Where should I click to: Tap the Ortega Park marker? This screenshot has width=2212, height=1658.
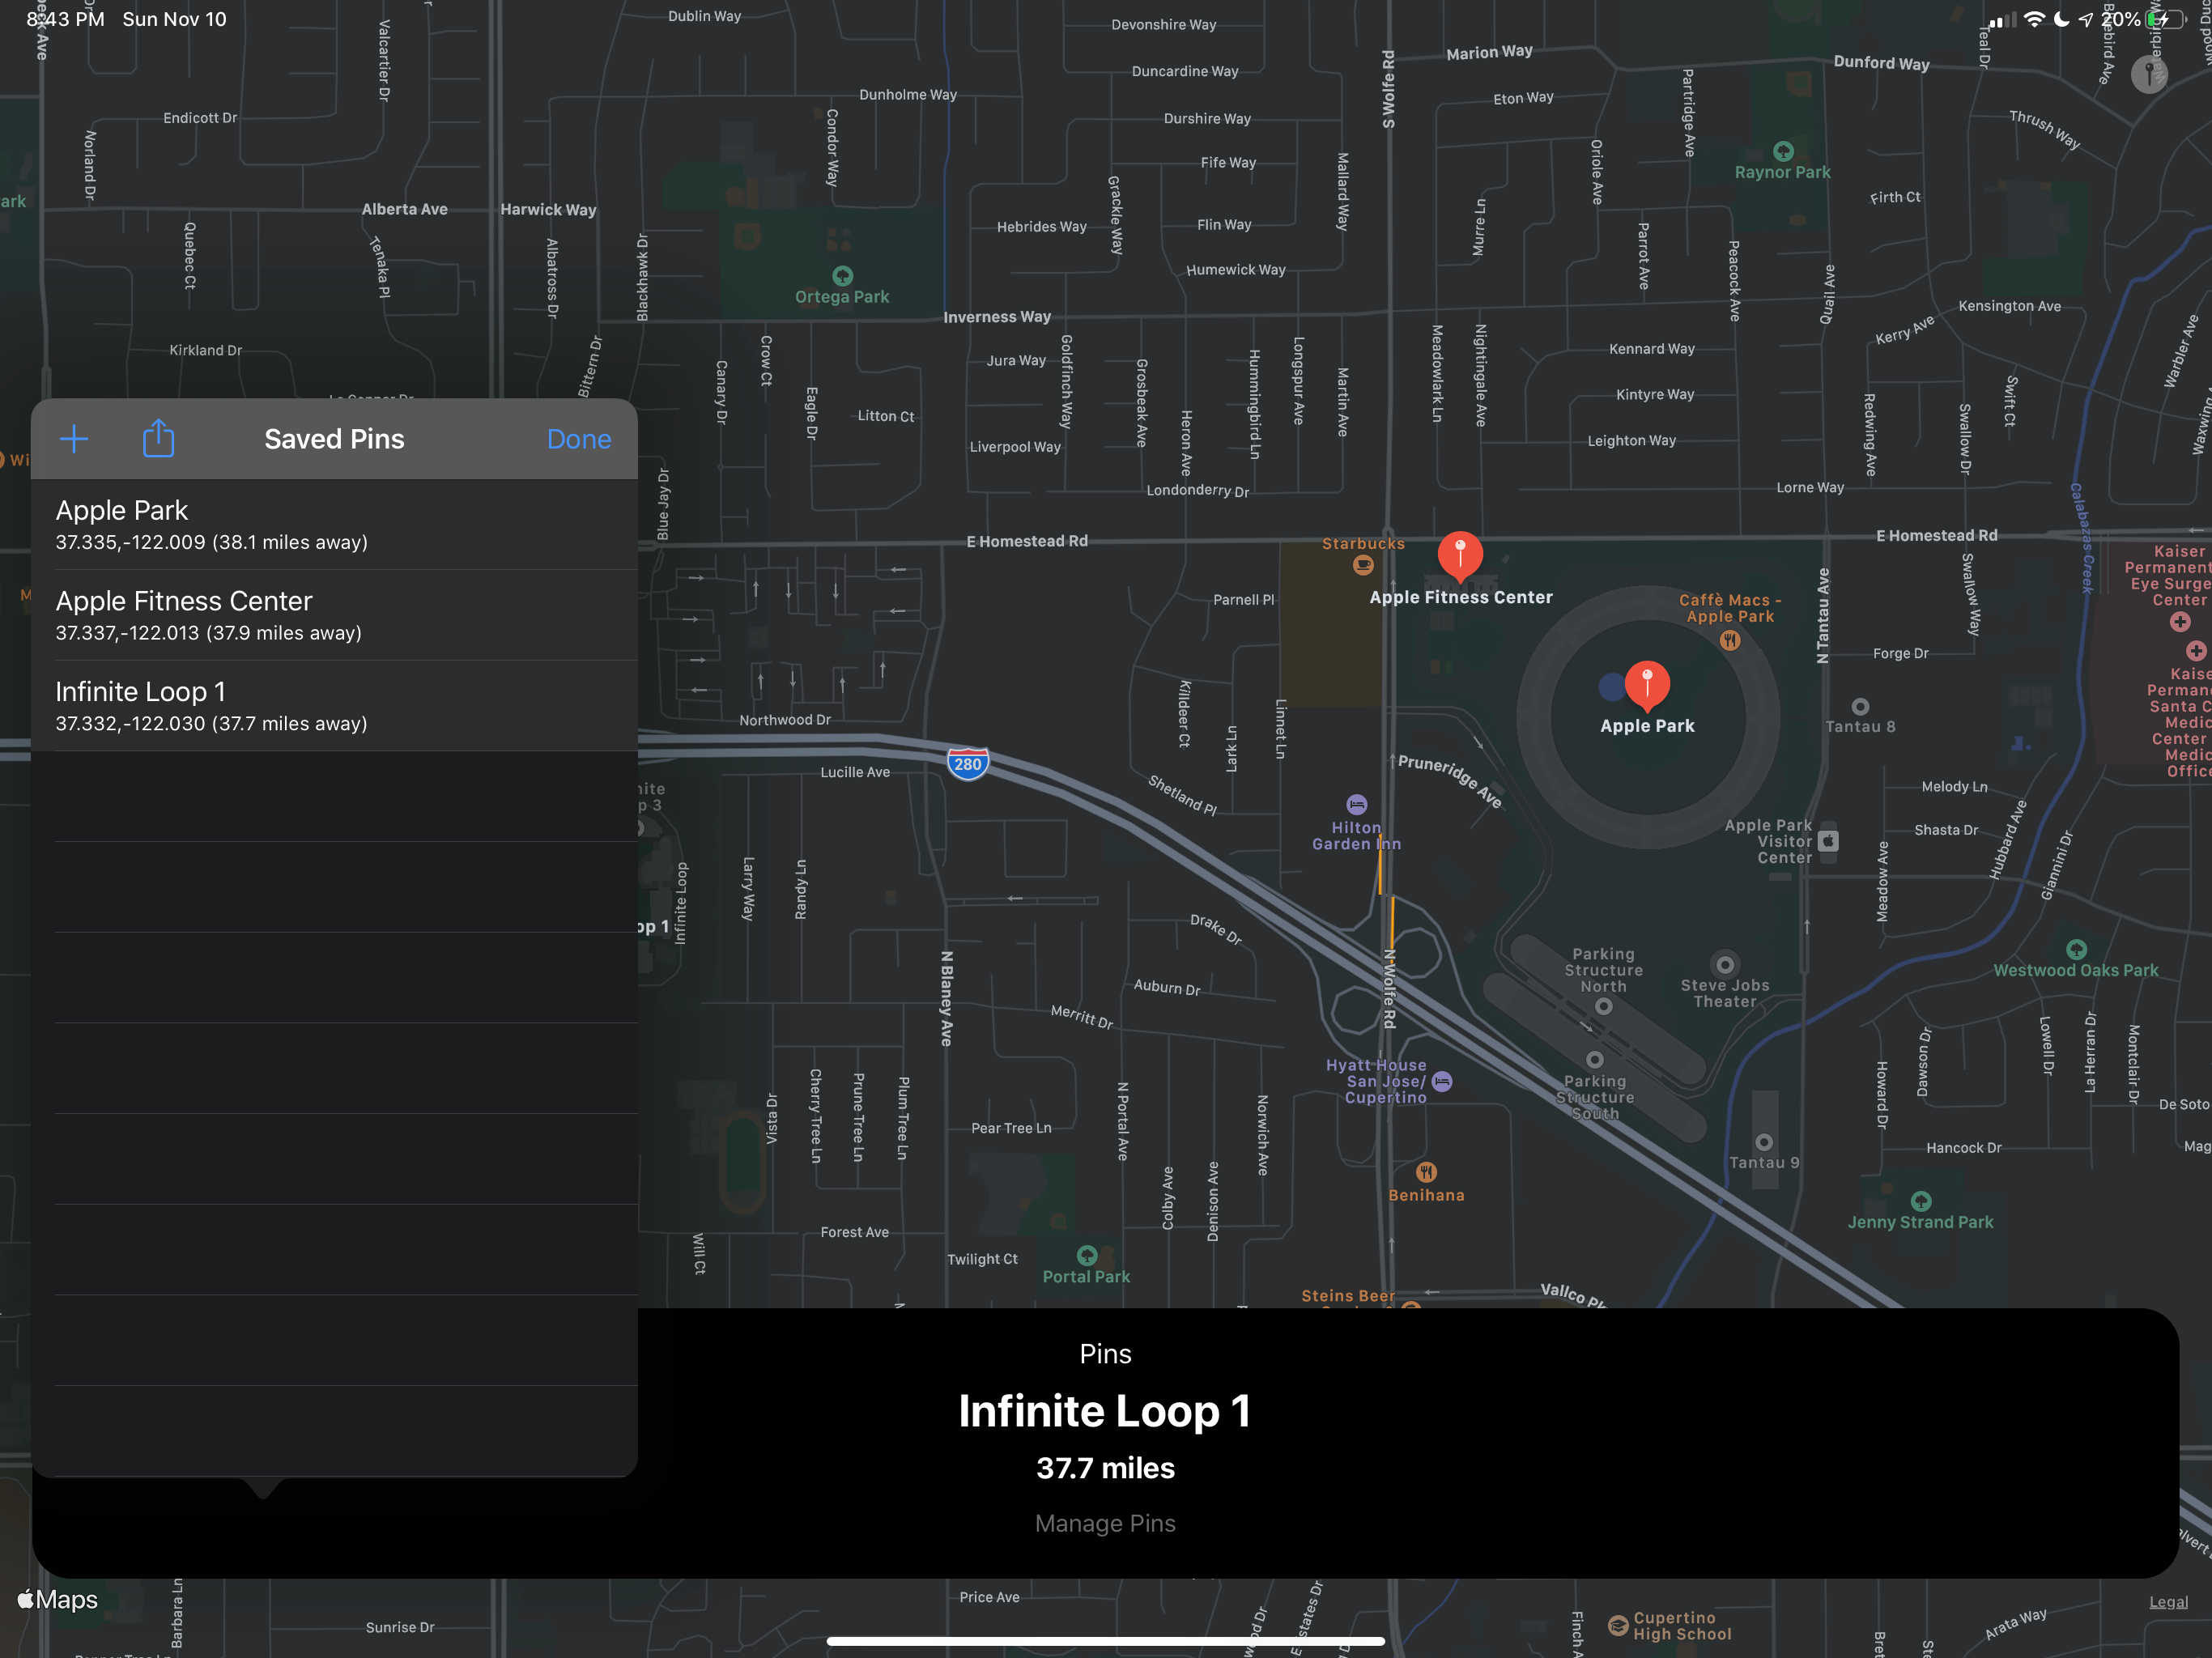coord(842,275)
